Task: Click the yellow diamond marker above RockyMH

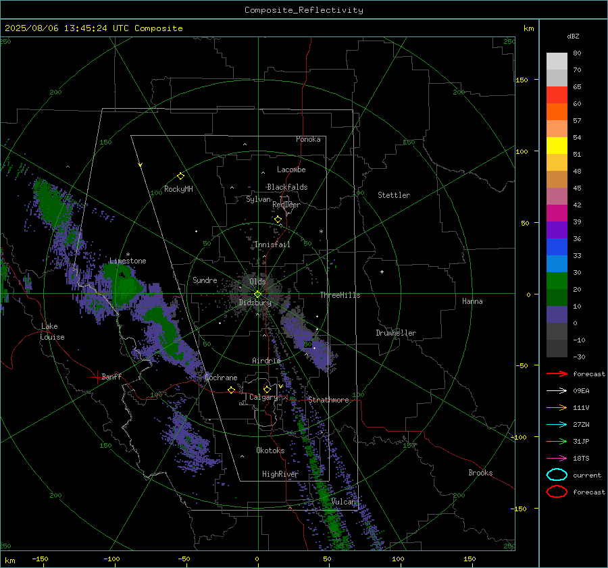Action: click(x=180, y=176)
